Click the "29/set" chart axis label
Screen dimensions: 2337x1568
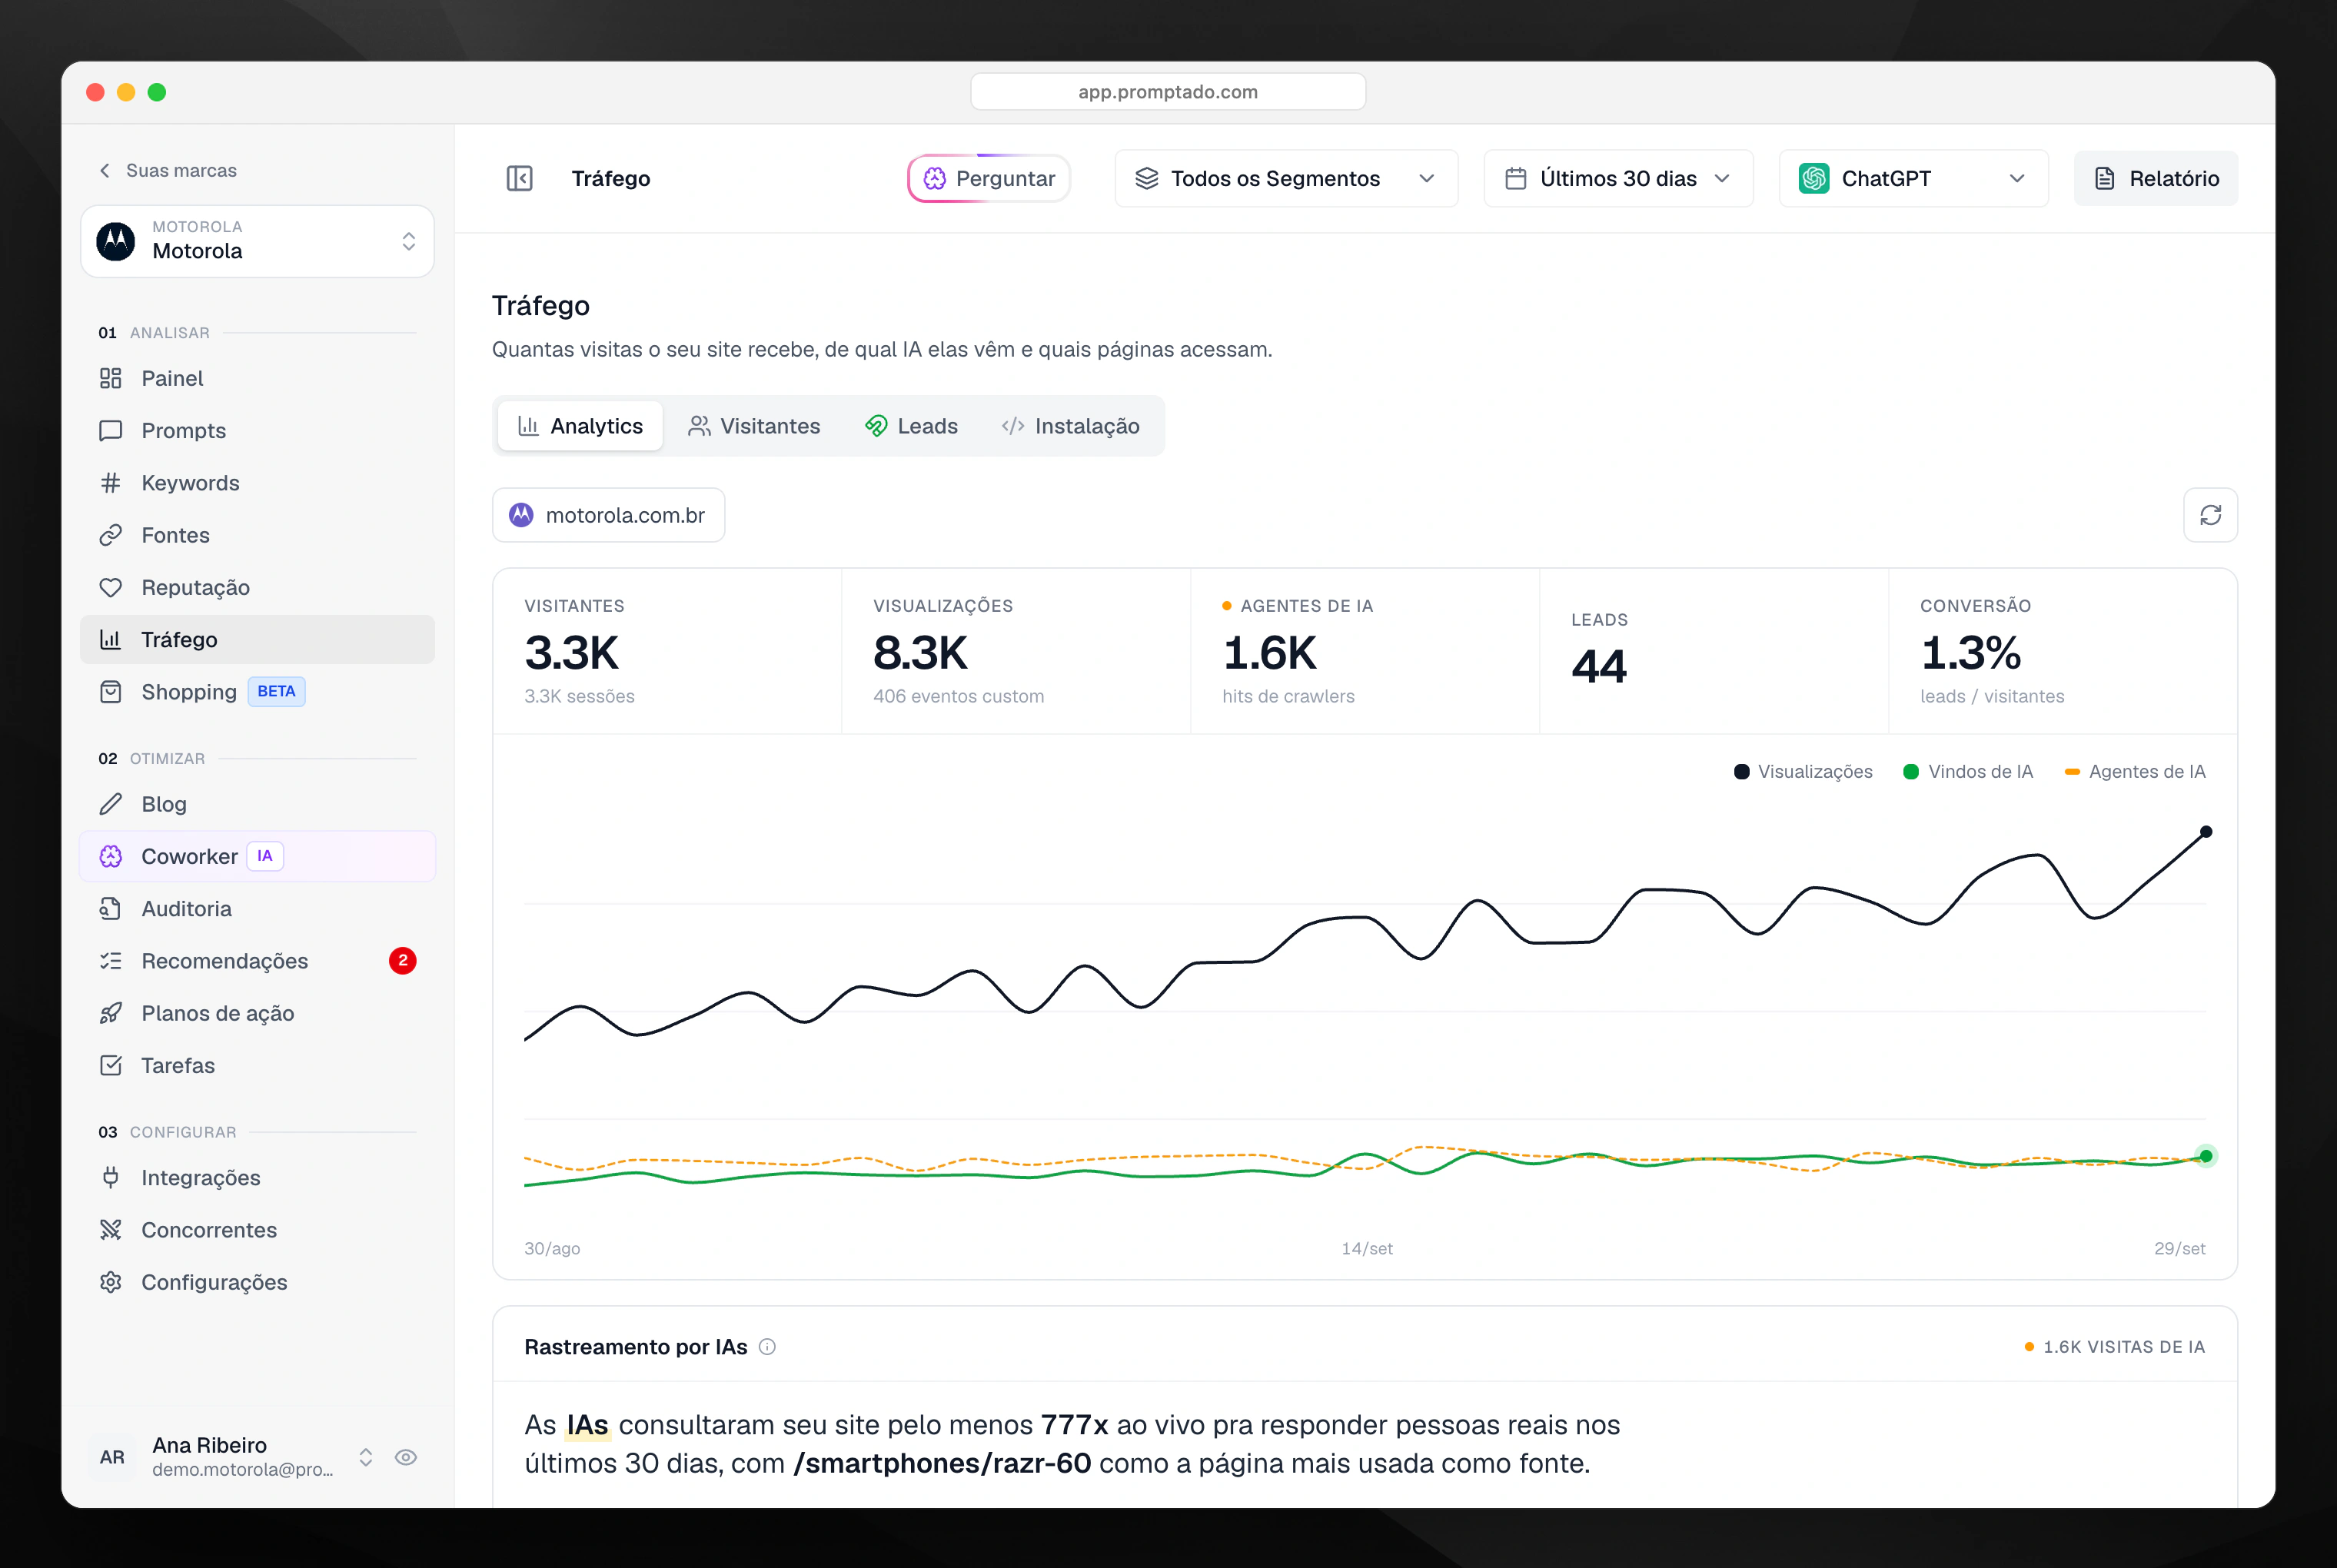(2179, 1248)
